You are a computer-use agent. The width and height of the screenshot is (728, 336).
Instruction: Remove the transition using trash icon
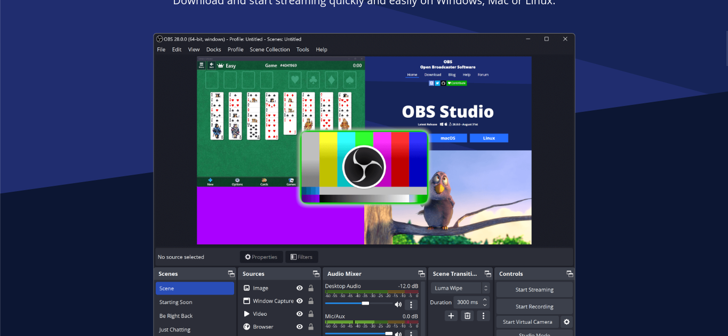coord(467,316)
